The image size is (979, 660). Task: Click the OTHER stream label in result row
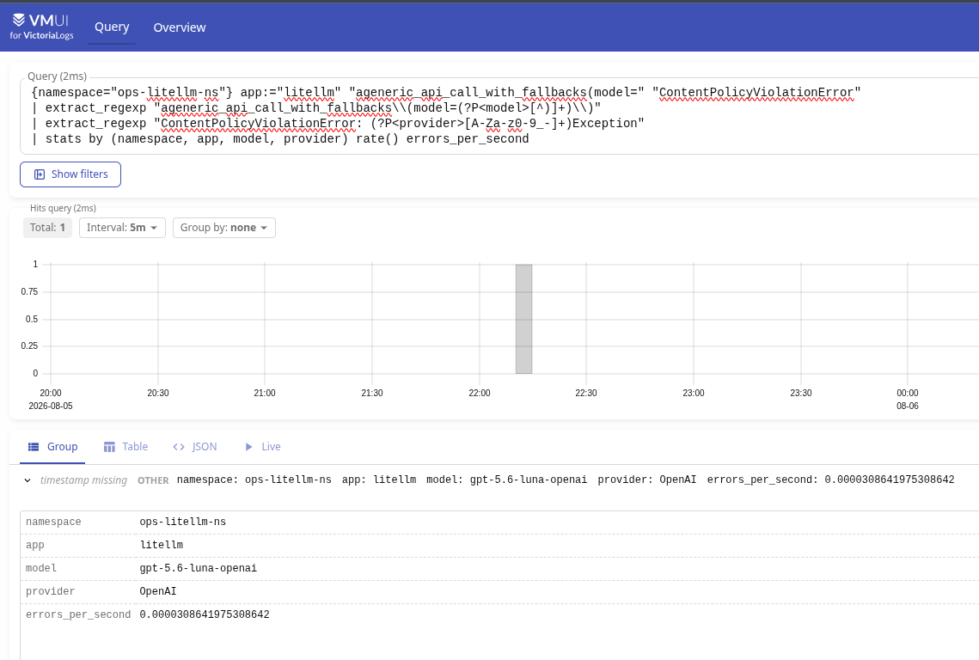(x=153, y=480)
